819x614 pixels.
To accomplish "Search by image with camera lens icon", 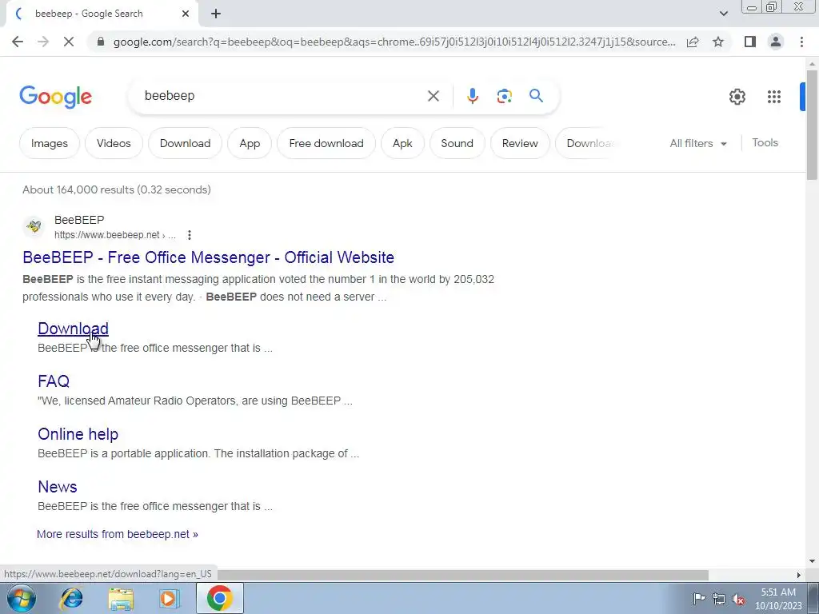I will (x=504, y=96).
